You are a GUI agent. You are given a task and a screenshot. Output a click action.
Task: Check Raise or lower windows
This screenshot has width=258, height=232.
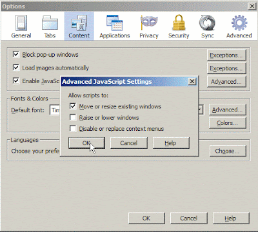tap(73, 117)
